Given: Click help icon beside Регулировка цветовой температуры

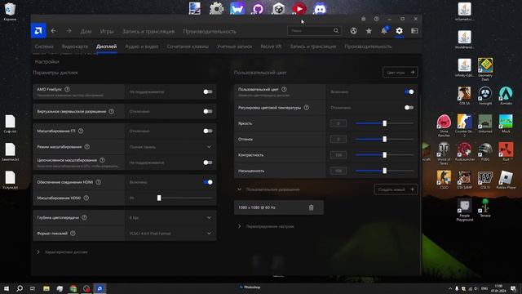Looking at the screenshot, I should coord(307,108).
